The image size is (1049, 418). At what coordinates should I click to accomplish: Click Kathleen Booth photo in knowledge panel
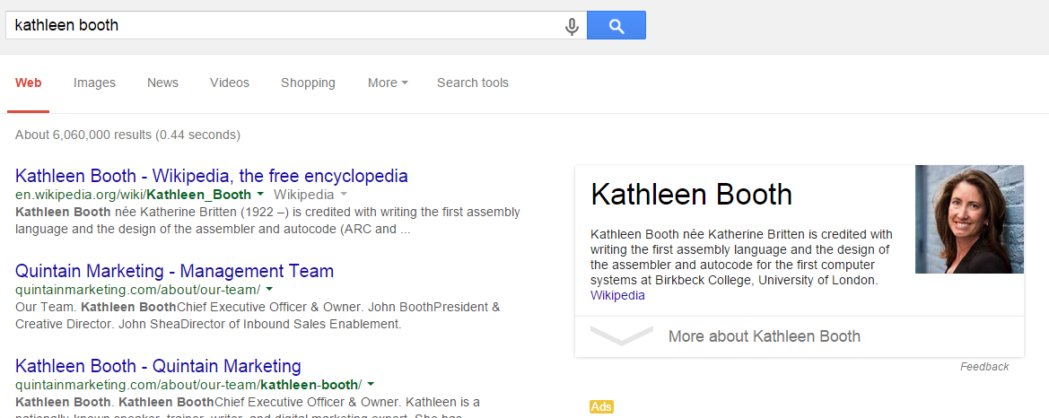click(x=969, y=219)
